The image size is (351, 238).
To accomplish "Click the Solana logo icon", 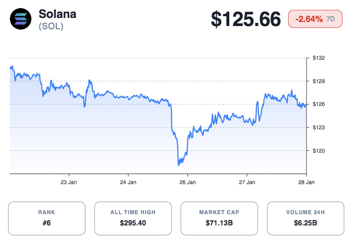I will 21,19.
